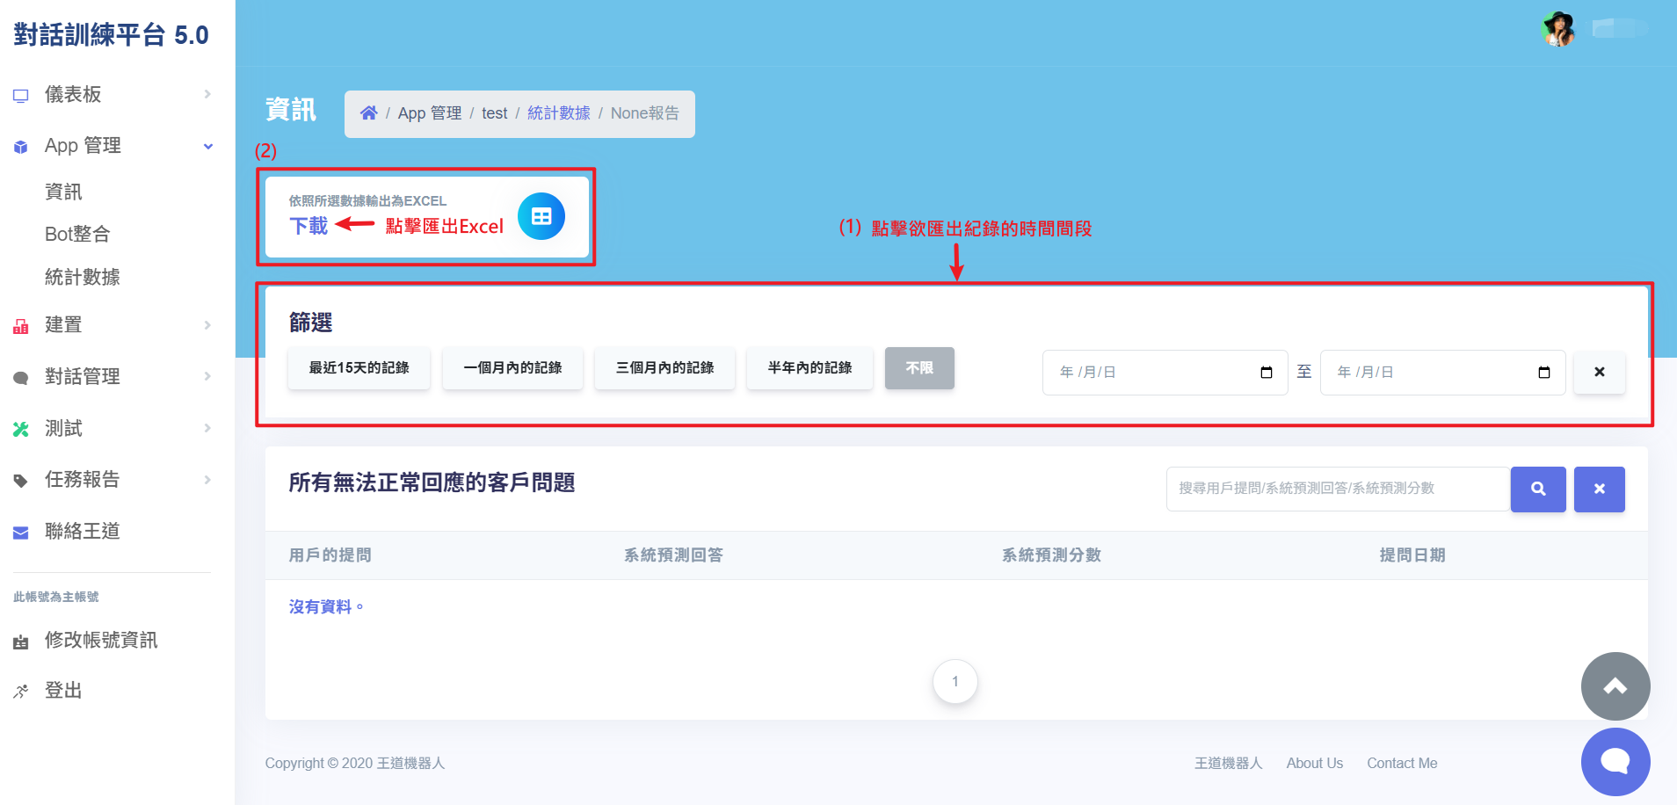The width and height of the screenshot is (1677, 805).
Task: Open the 資訊 submenu item
Action: [63, 192]
